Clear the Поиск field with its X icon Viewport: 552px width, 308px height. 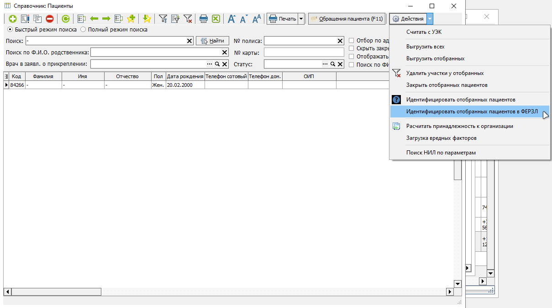pos(189,41)
